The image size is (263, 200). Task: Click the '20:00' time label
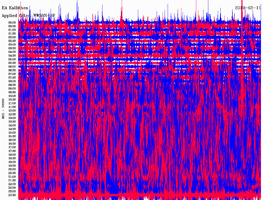pyautogui.click(x=12, y=169)
